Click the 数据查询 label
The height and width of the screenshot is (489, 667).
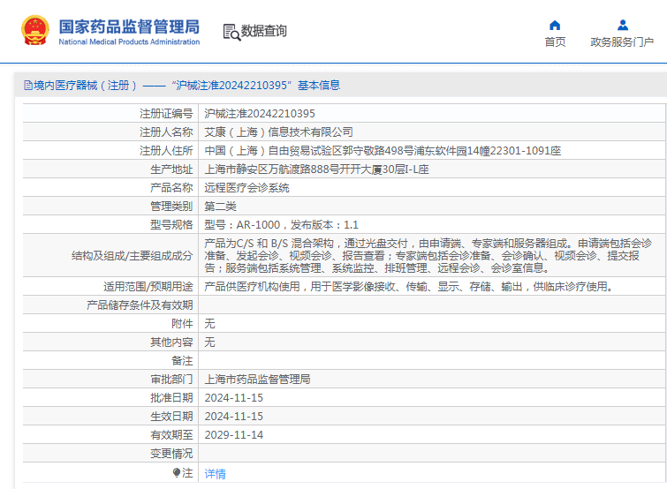point(264,31)
